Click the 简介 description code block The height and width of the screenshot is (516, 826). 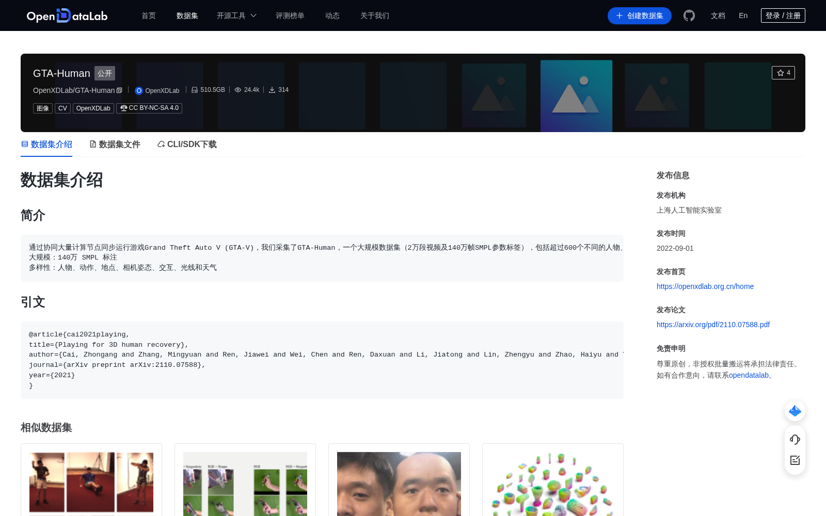(322, 258)
